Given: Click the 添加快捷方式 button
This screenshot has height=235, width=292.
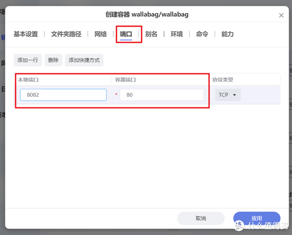Looking at the screenshot, I should pyautogui.click(x=84, y=60).
